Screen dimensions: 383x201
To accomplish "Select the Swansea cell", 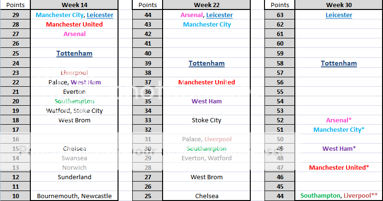I will (x=74, y=158).
